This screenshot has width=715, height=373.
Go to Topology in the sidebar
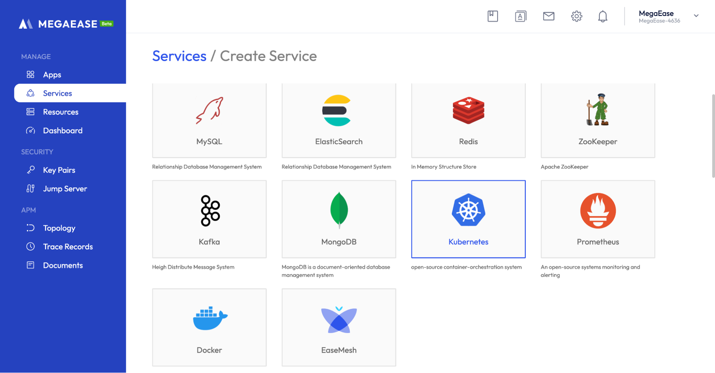pyautogui.click(x=59, y=228)
